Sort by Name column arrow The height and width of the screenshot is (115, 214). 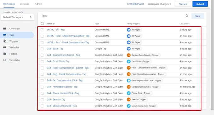click(x=53, y=24)
